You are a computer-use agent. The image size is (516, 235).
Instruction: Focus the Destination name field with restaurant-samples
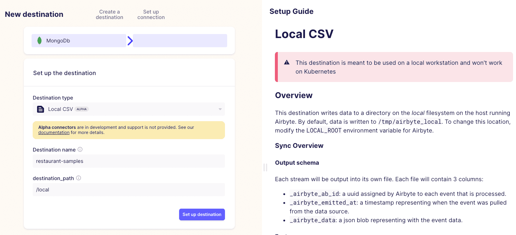[128, 161]
